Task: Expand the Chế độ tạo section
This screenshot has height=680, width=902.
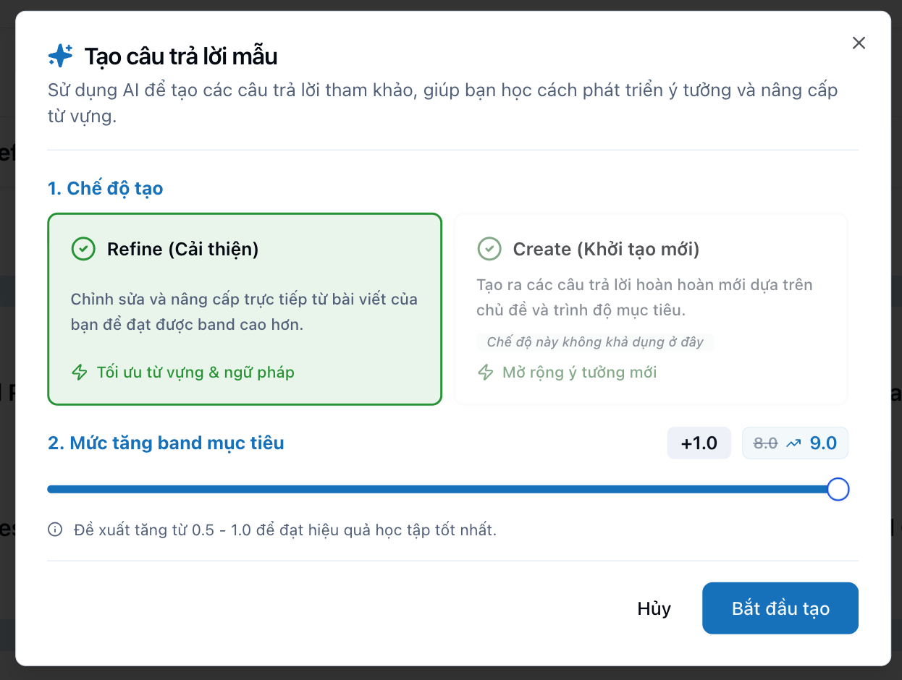Action: point(105,187)
